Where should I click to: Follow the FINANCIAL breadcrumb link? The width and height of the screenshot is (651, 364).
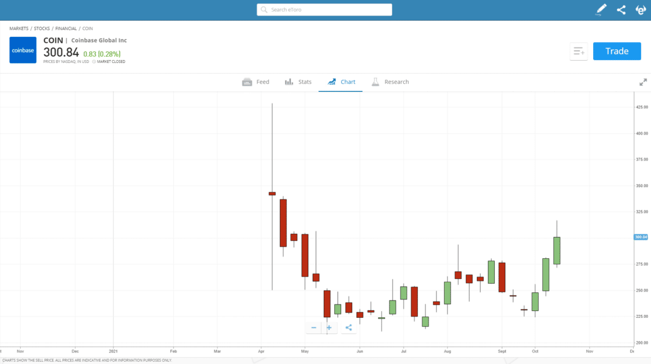tap(66, 28)
